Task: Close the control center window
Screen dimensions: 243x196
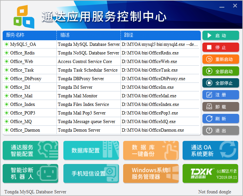Action: [x=235, y=6]
